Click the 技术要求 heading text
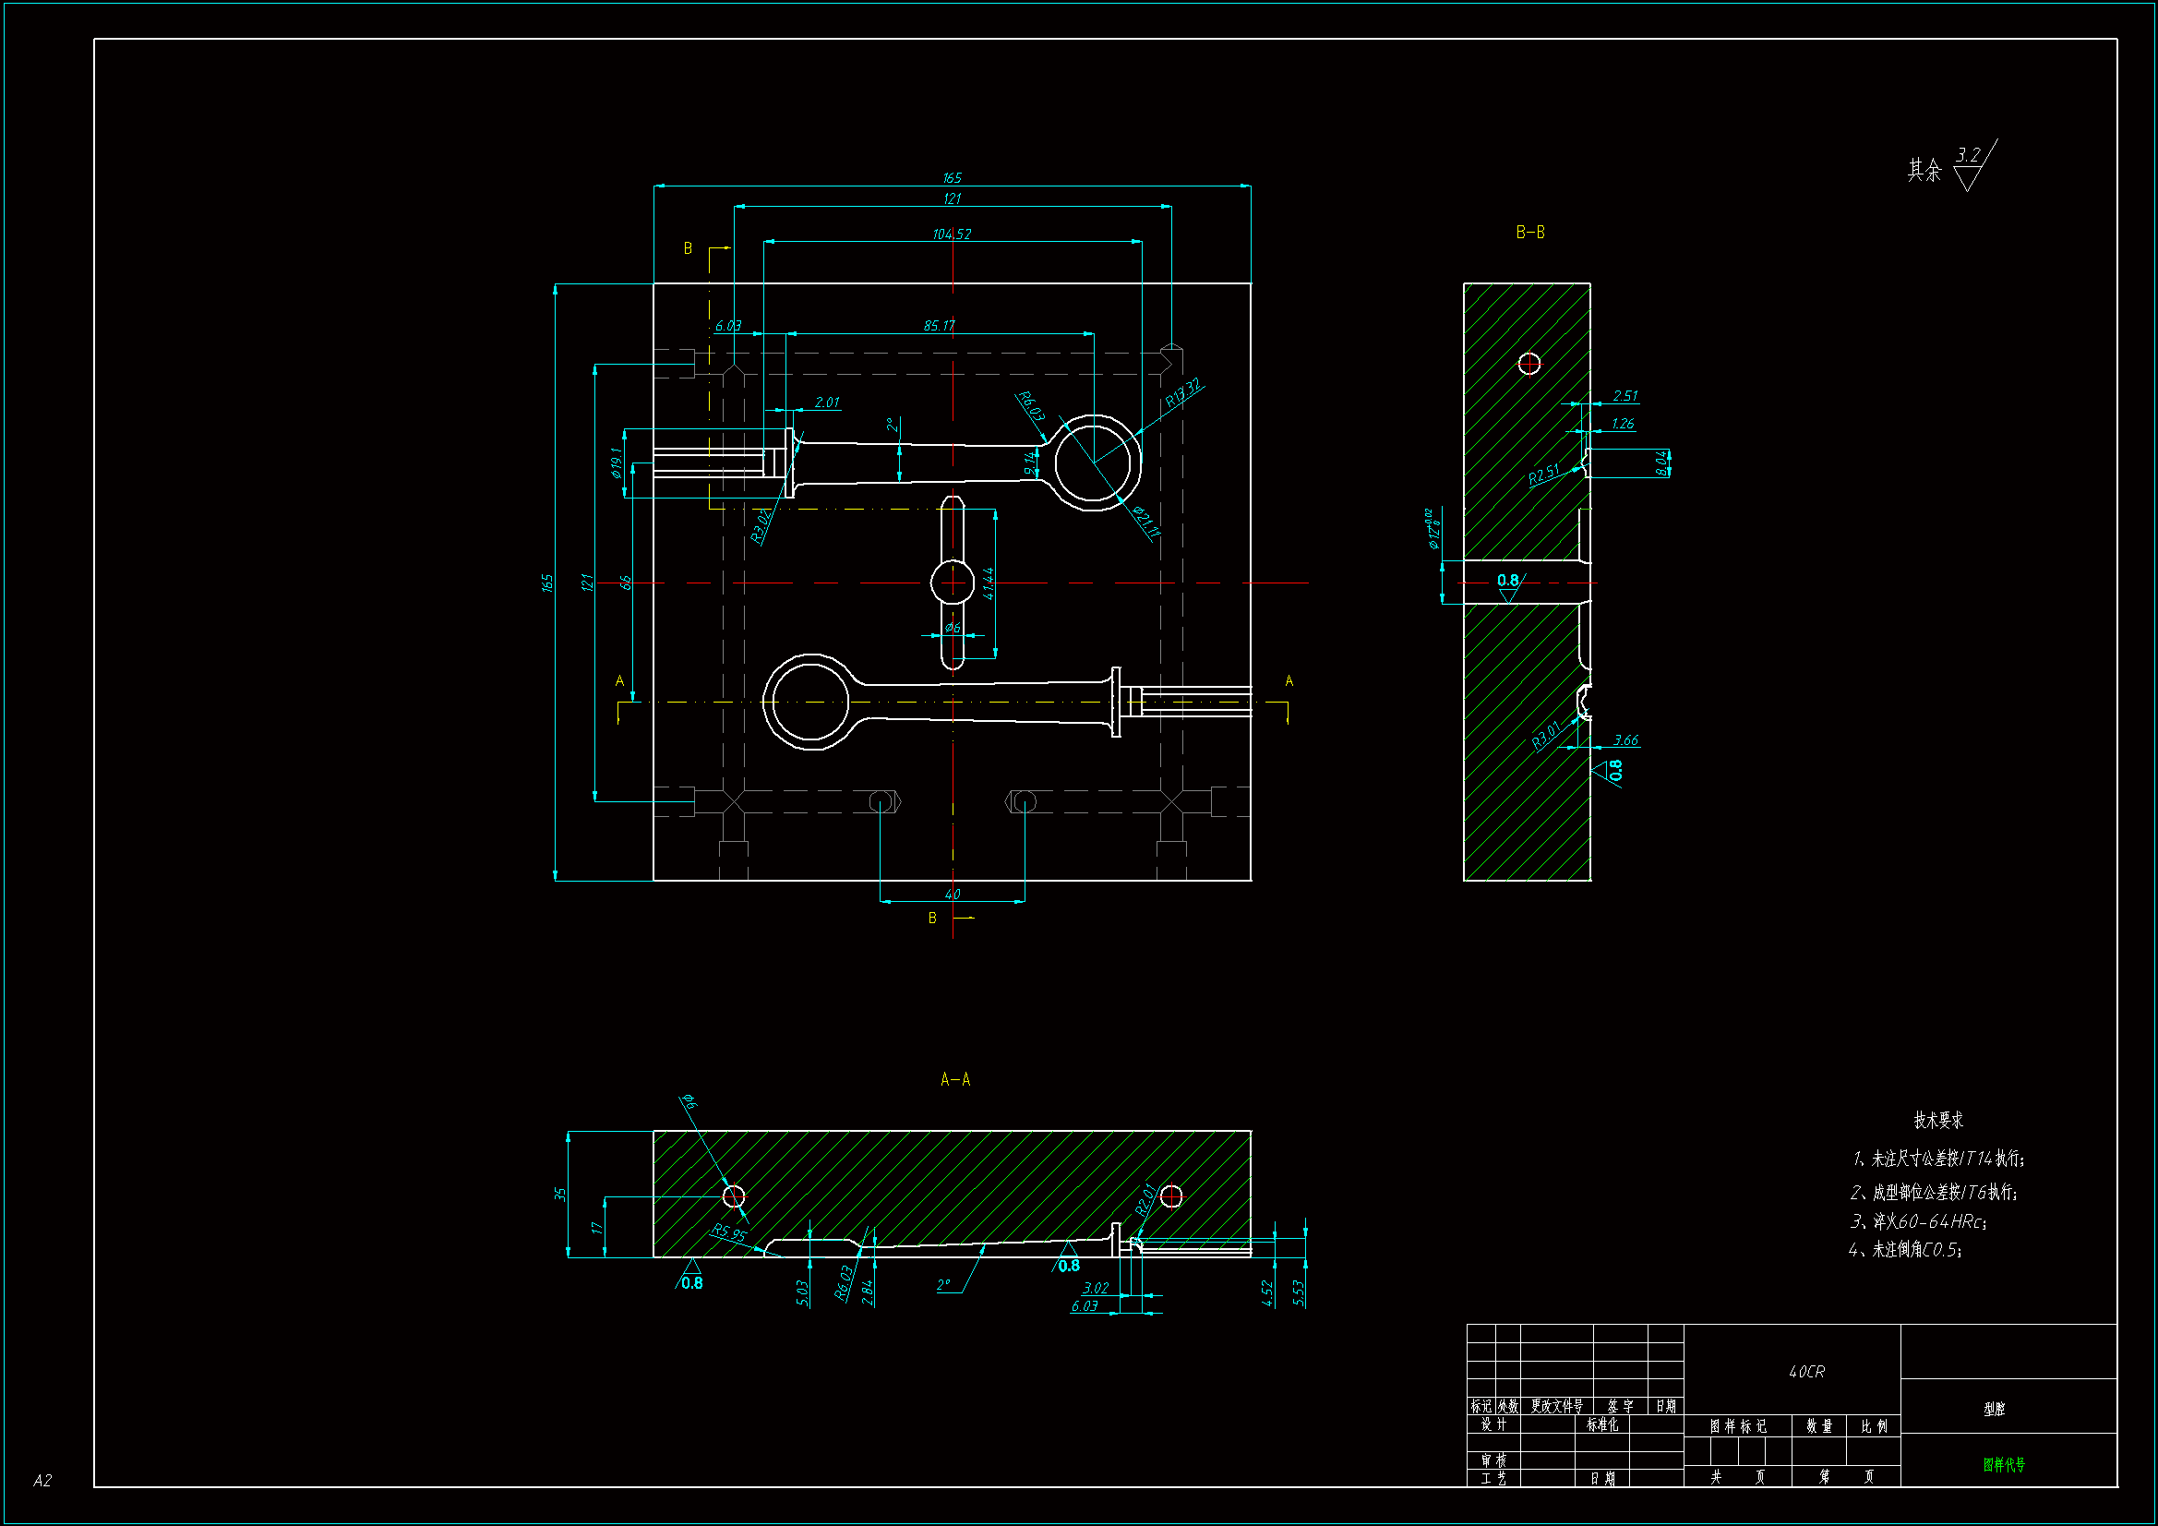 click(x=1938, y=1120)
